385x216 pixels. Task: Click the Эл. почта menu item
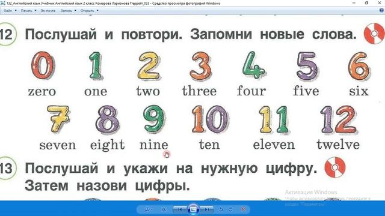point(48,11)
